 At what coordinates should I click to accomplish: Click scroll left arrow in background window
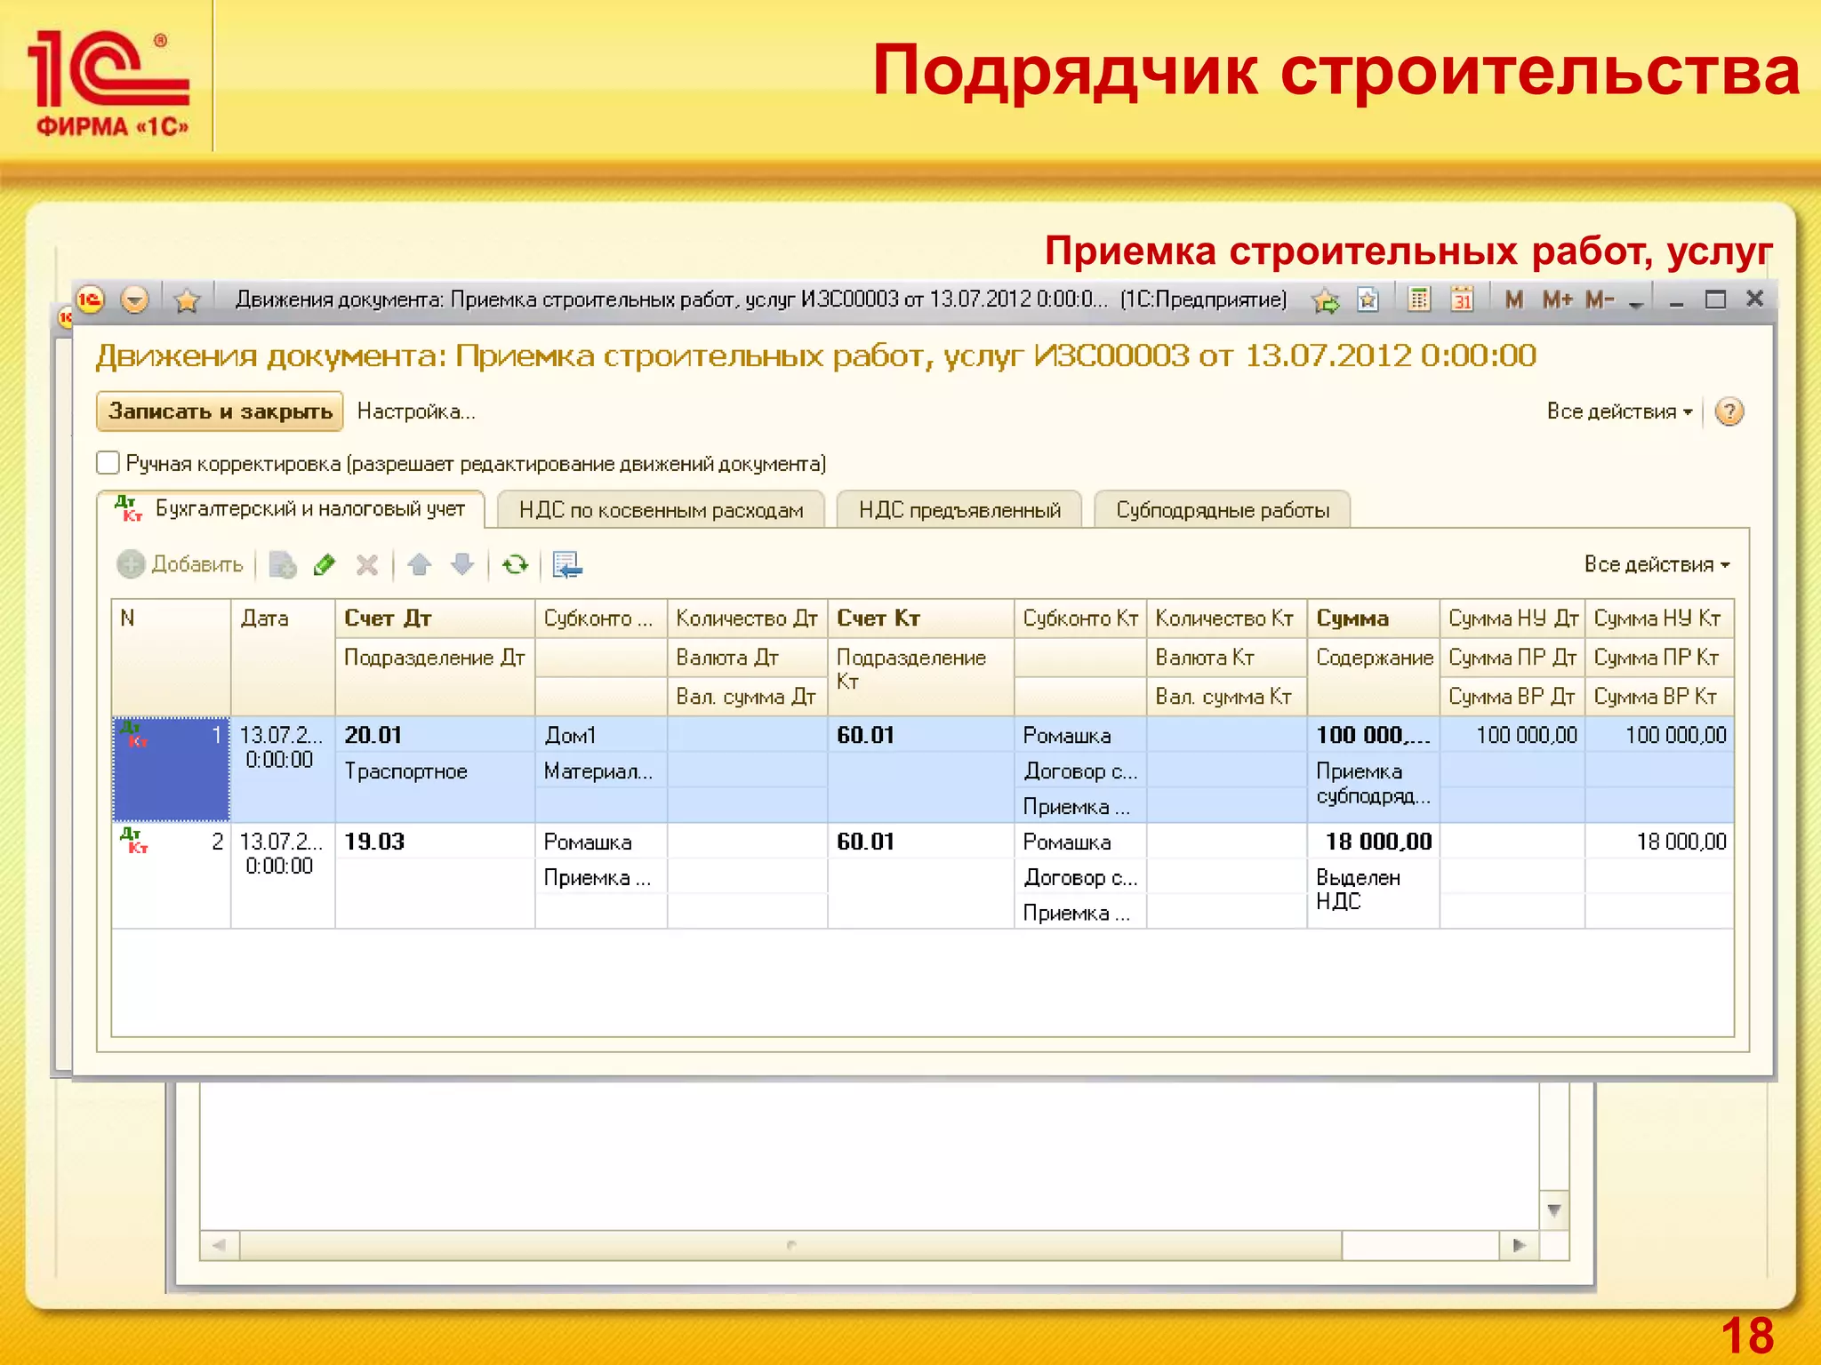tap(220, 1245)
